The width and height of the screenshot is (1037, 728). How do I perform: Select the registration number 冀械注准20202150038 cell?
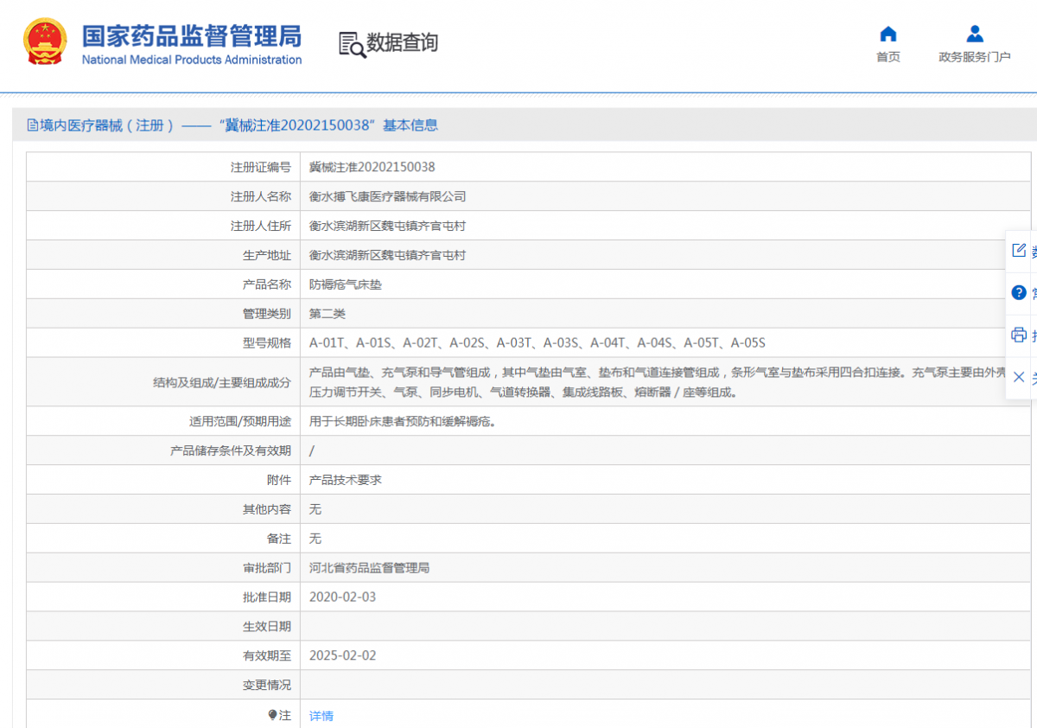coord(372,167)
